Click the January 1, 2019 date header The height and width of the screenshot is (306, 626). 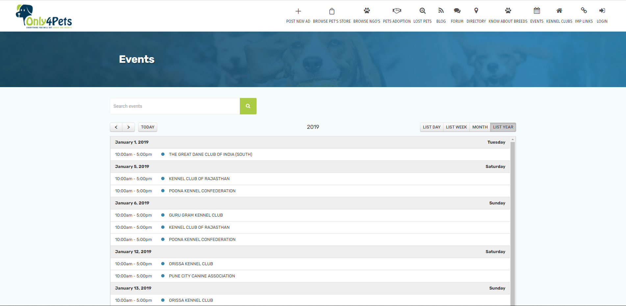tap(132, 142)
